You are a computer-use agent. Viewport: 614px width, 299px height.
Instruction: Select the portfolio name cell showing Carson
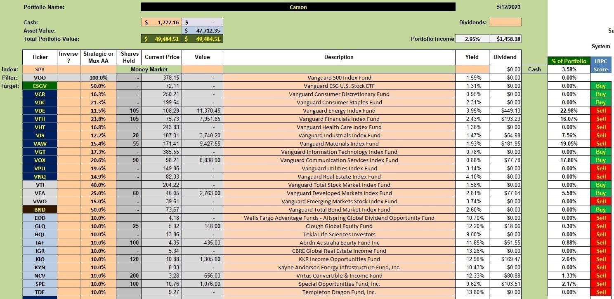[298, 7]
